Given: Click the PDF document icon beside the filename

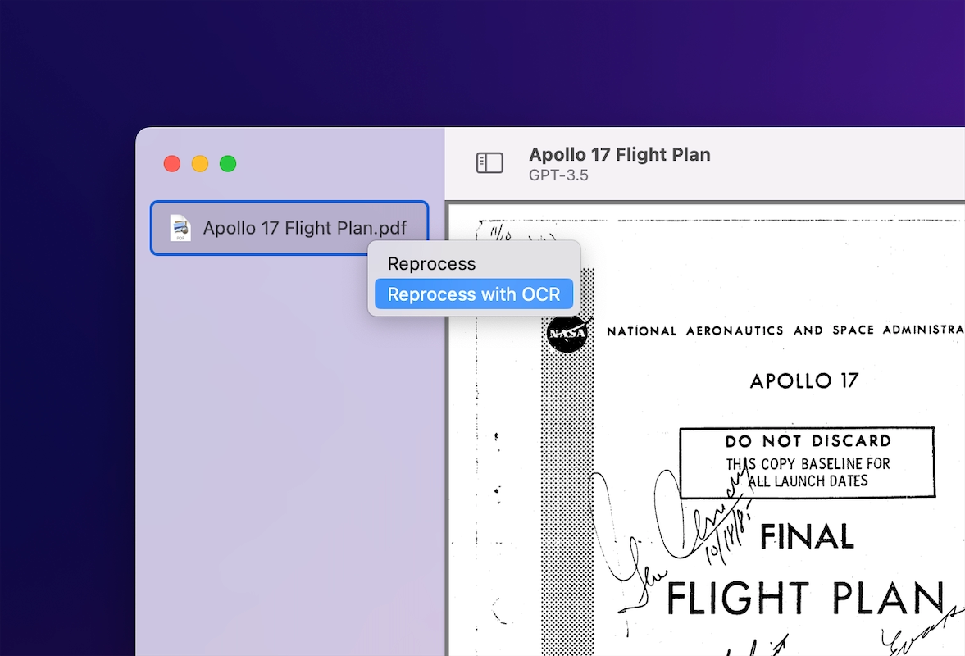Looking at the screenshot, I should tap(179, 228).
